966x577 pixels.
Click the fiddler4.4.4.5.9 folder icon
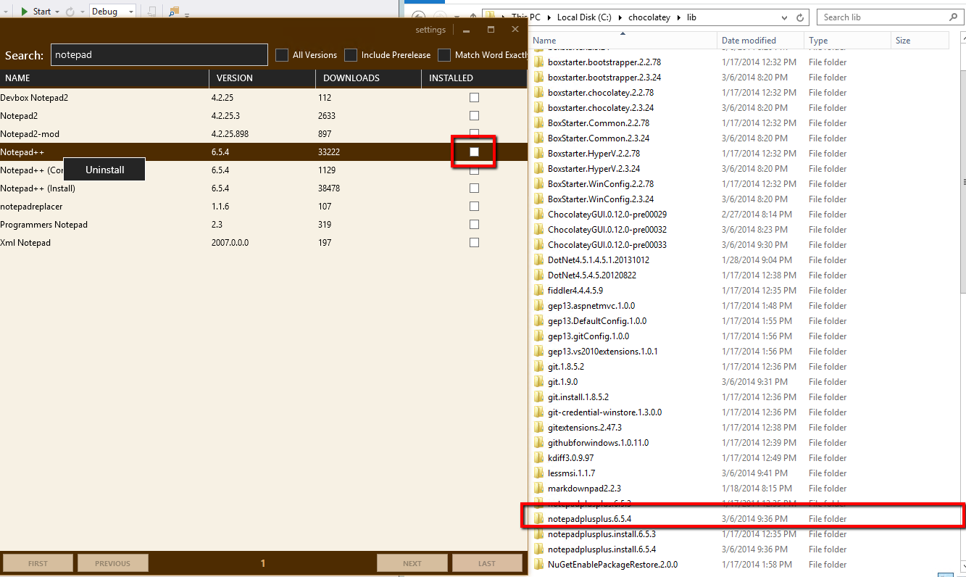[538, 291]
